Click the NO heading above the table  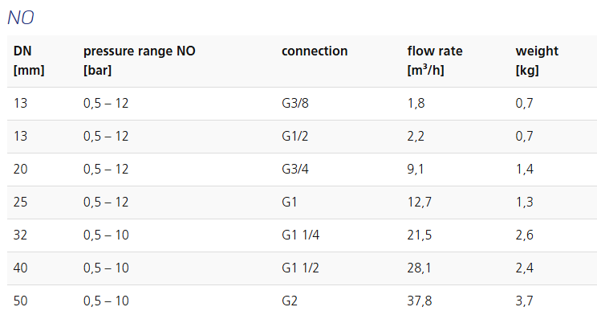[21, 18]
